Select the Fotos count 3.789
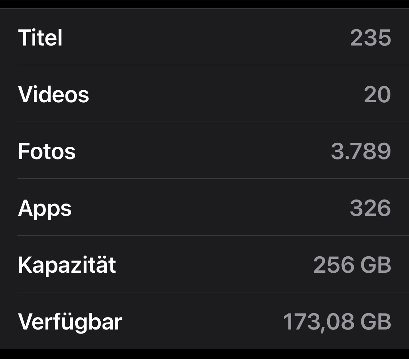Image resolution: width=409 pixels, height=359 pixels. [361, 151]
